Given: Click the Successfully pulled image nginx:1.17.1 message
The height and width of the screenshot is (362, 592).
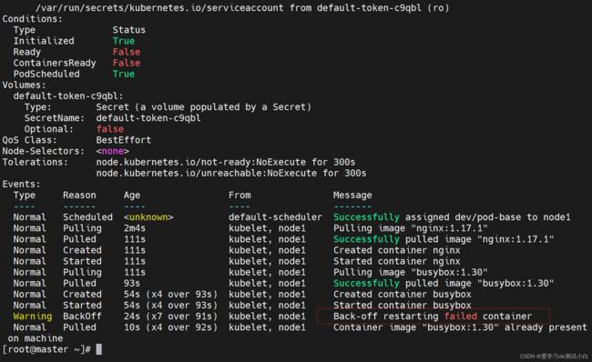Looking at the screenshot, I should 444,239.
